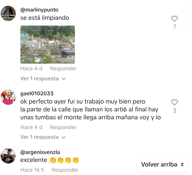Click the chevron beside second 'Ver 1 respuesta'

[x=64, y=137]
